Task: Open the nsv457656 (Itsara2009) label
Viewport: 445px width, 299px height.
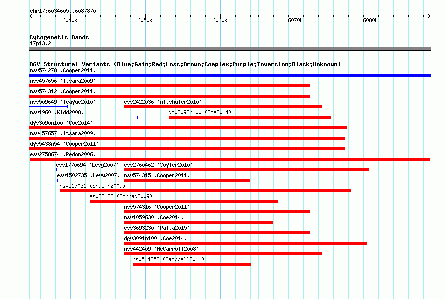Action: click(x=63, y=81)
